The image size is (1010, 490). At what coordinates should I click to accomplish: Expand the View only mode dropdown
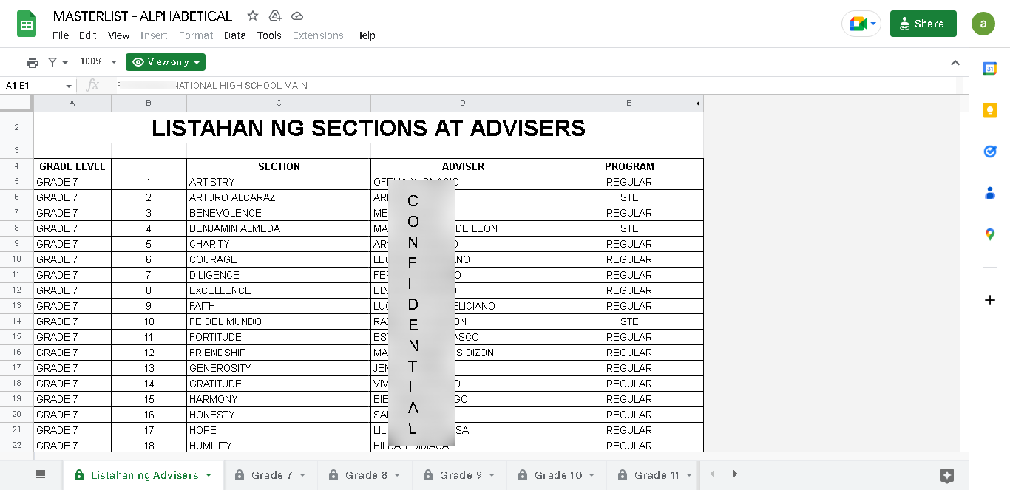[x=166, y=62]
